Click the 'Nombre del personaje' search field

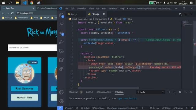pyautogui.click(x=32, y=48)
